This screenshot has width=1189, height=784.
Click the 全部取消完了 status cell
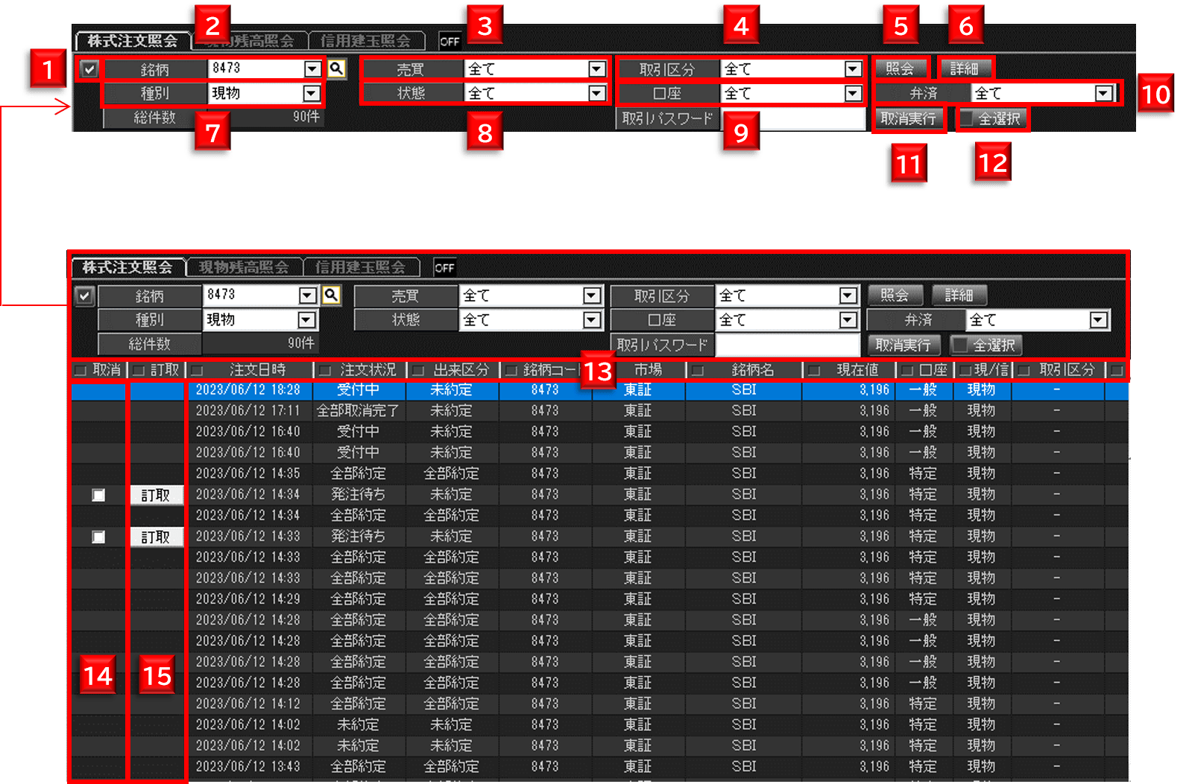click(359, 411)
